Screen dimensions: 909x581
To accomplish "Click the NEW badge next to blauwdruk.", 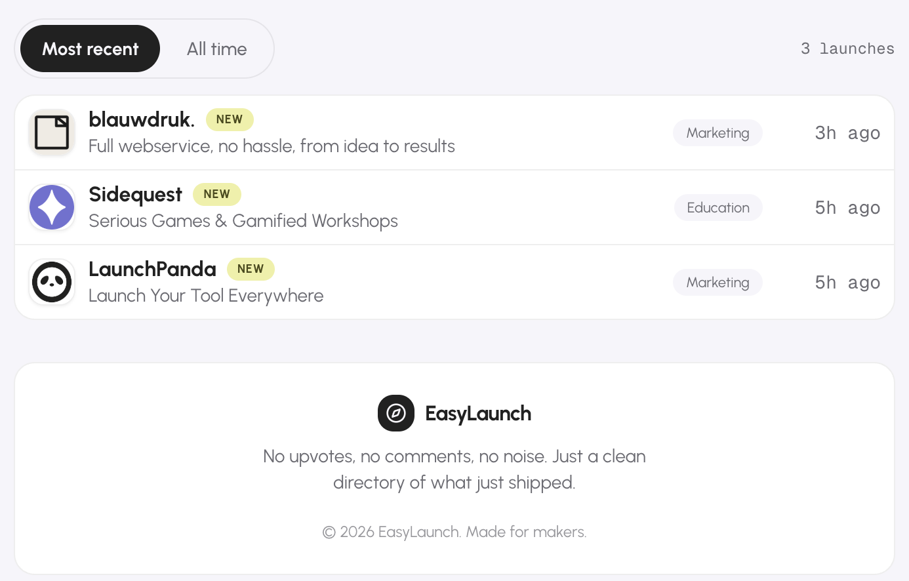I will pos(230,119).
